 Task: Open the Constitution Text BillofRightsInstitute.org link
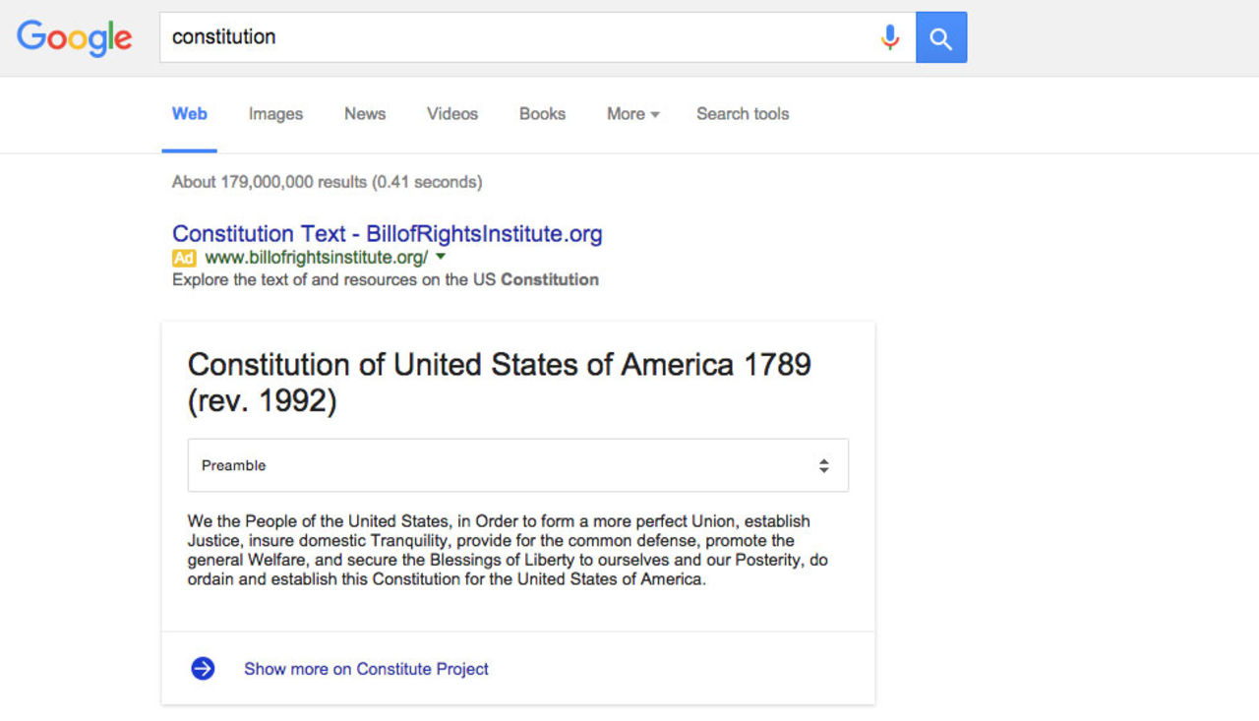387,234
